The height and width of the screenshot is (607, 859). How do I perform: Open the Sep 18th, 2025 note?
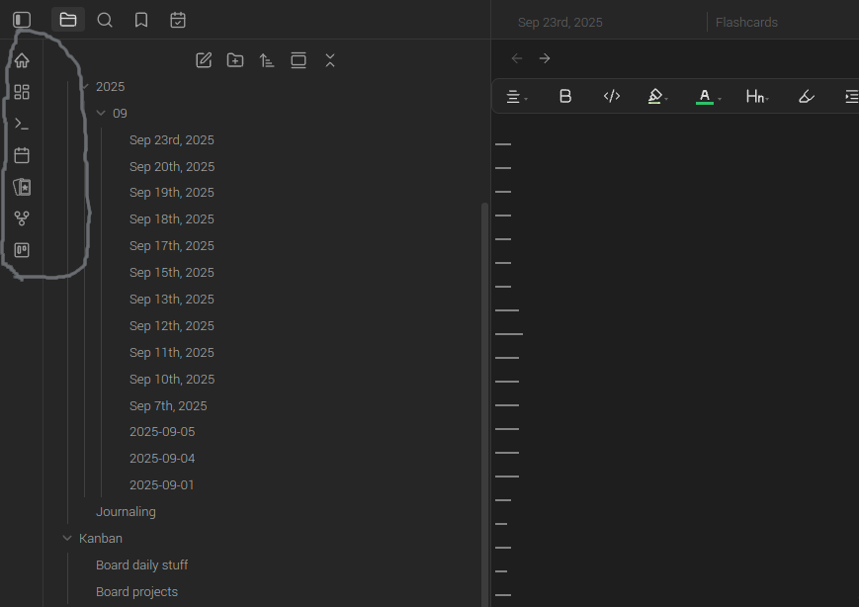171,219
